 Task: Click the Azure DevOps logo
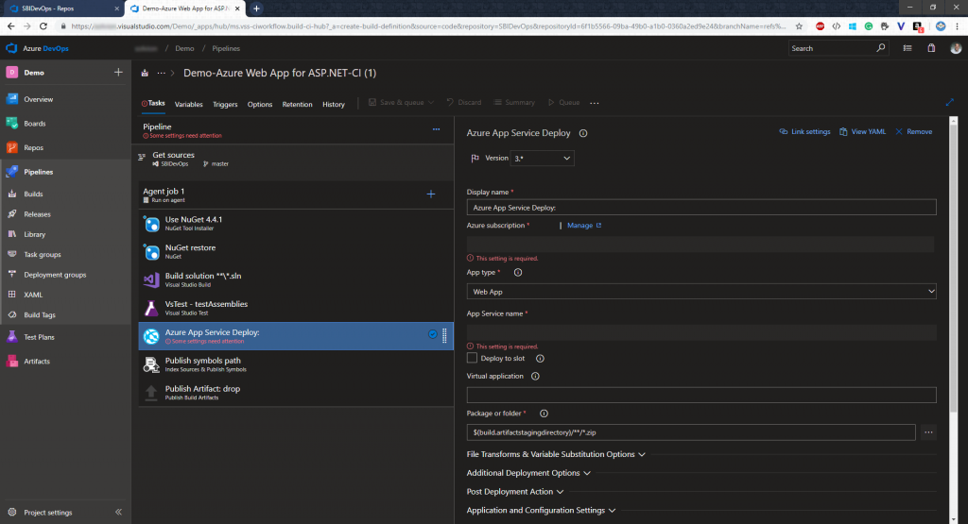click(x=11, y=48)
